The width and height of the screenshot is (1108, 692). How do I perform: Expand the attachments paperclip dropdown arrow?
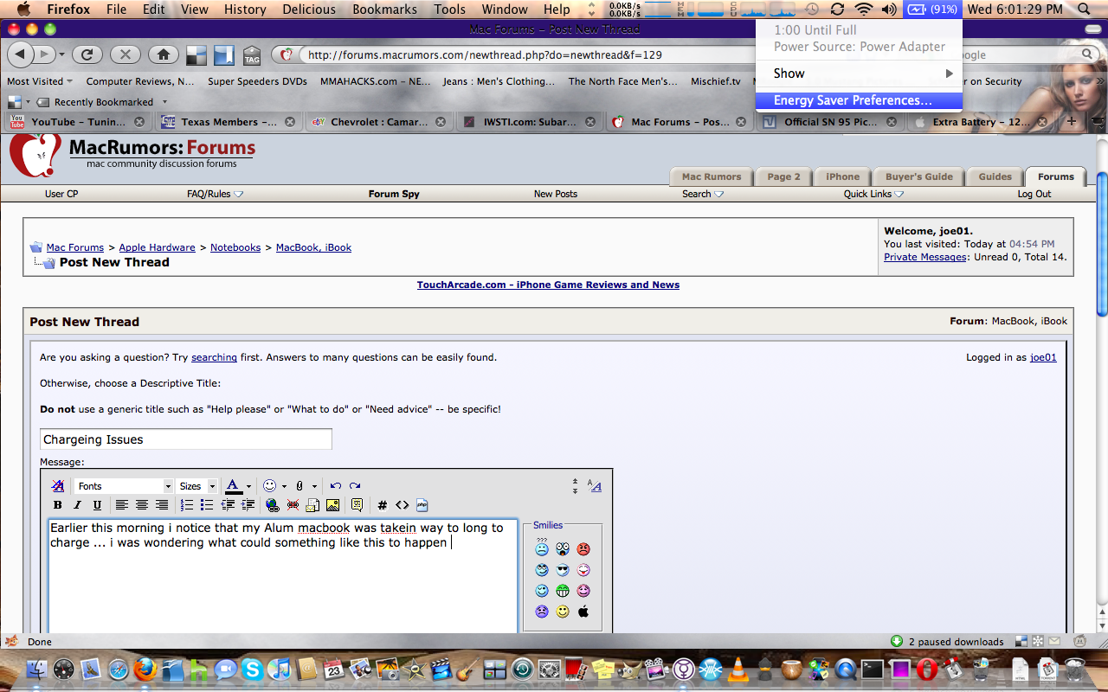(314, 487)
